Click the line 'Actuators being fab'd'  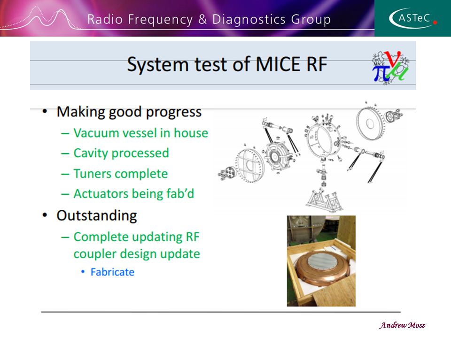(x=134, y=194)
